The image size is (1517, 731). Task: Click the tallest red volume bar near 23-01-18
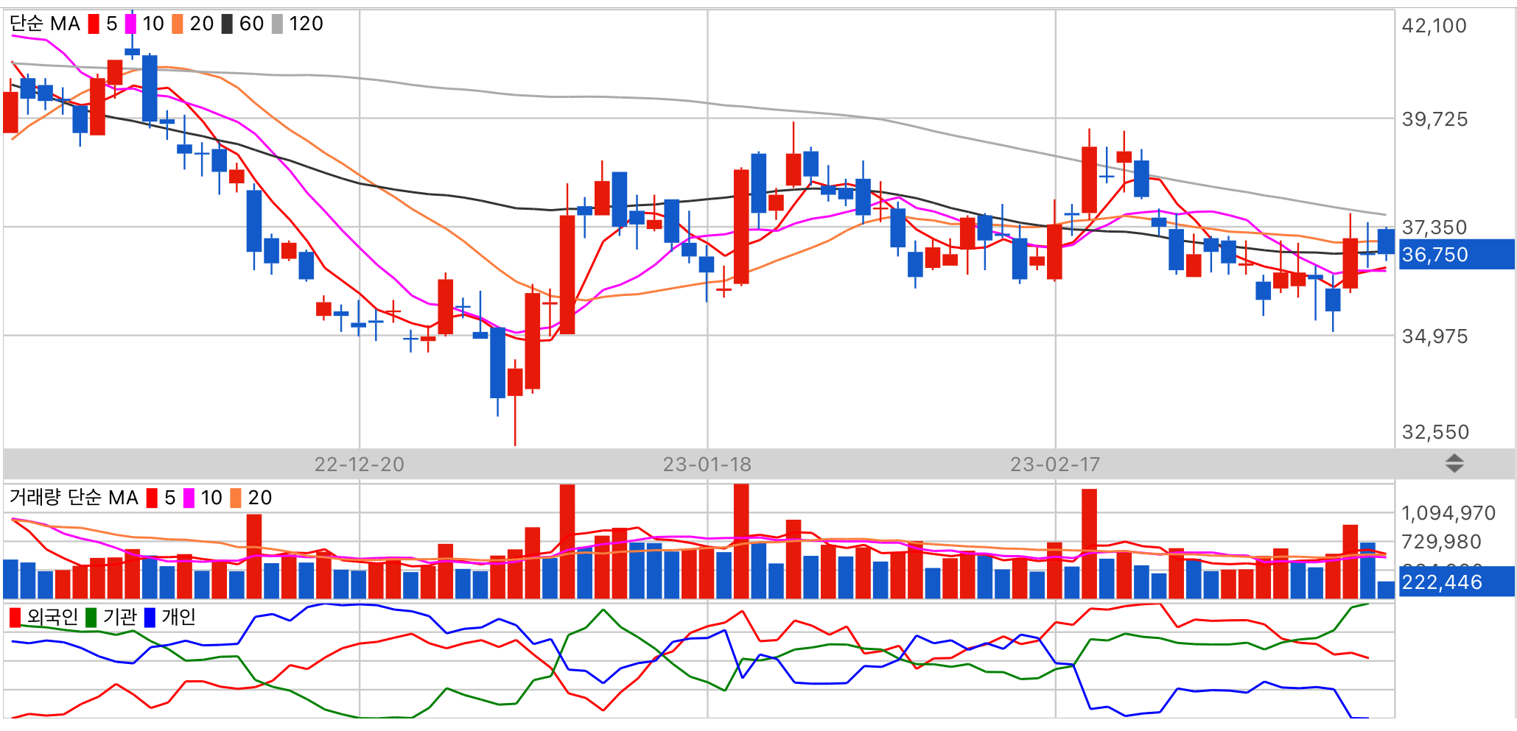coord(741,541)
